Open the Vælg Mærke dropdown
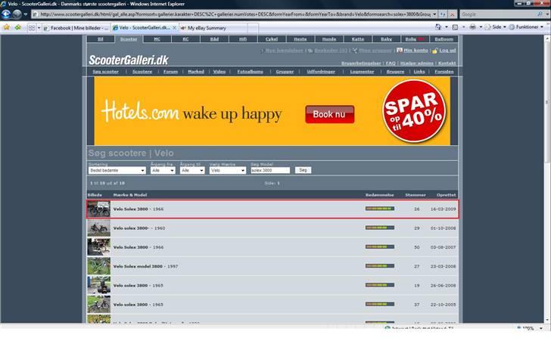Viewport: 551px width, 344px height. click(x=227, y=171)
